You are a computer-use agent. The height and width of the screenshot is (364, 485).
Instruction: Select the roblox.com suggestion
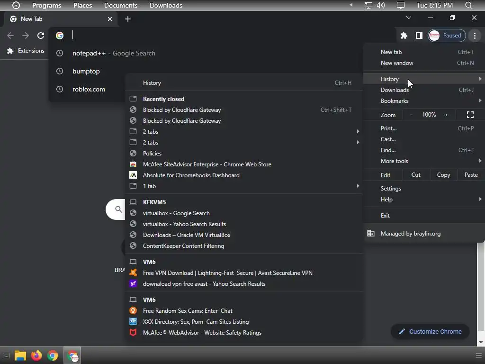[x=88, y=89]
